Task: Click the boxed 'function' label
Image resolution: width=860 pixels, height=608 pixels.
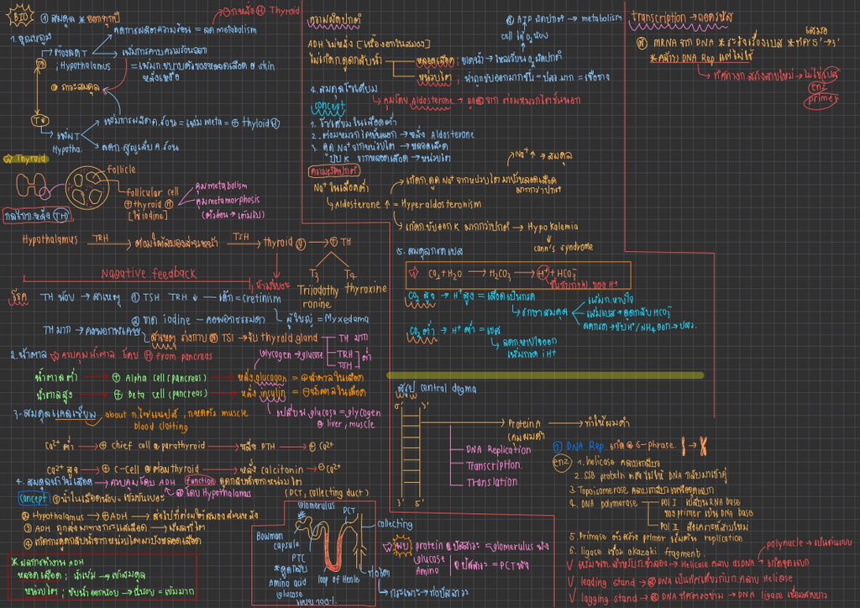Action: coord(200,480)
